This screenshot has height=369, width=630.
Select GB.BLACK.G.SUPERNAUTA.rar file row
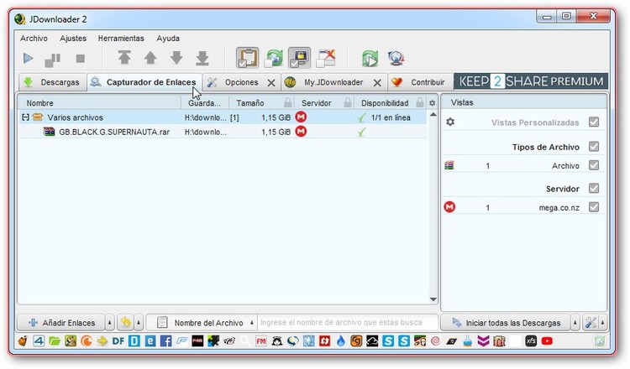[223, 132]
